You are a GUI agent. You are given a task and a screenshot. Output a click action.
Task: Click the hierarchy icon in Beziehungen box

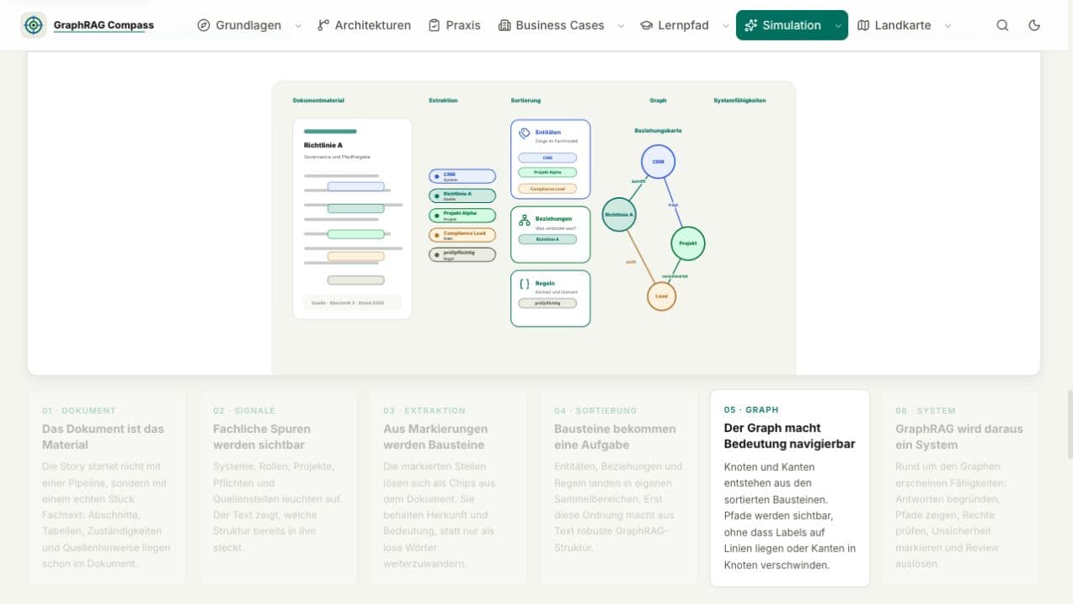(x=525, y=221)
